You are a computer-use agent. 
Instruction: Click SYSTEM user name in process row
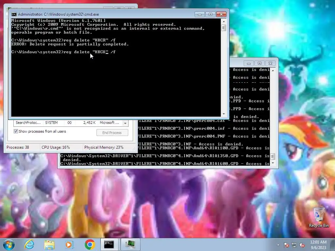click(51, 123)
